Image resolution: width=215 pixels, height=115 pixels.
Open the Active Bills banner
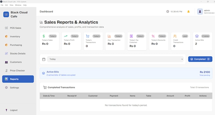tap(126, 73)
